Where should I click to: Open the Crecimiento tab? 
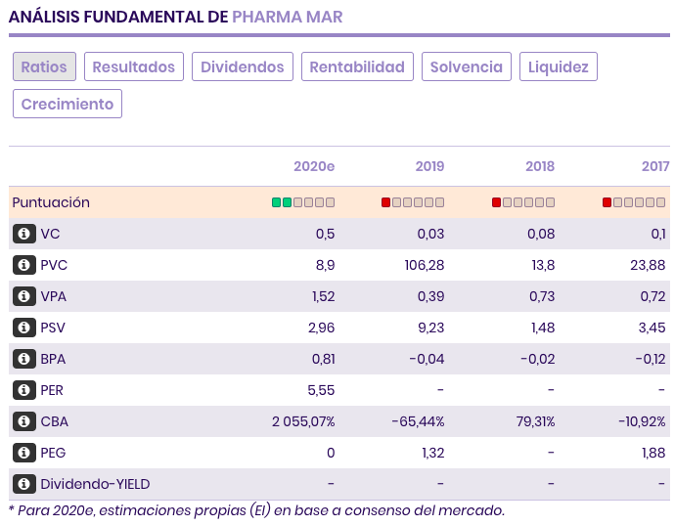tap(67, 104)
